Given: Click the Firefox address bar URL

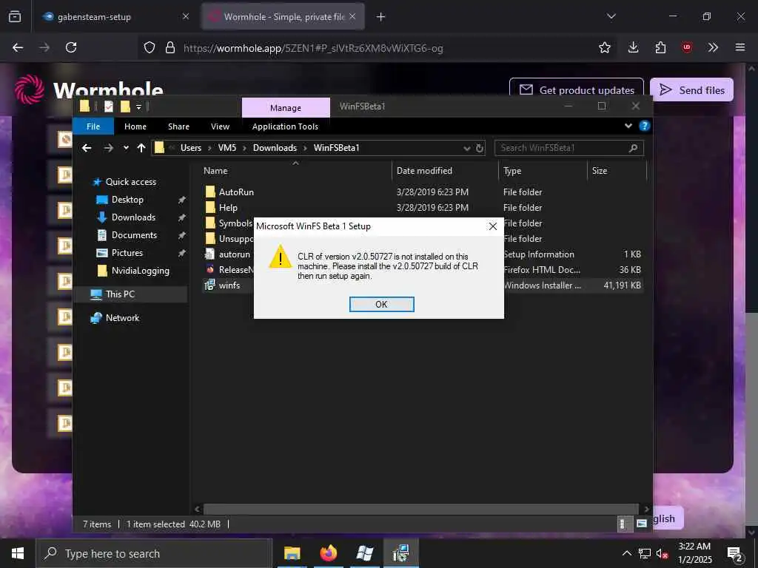Looking at the screenshot, I should (x=313, y=48).
